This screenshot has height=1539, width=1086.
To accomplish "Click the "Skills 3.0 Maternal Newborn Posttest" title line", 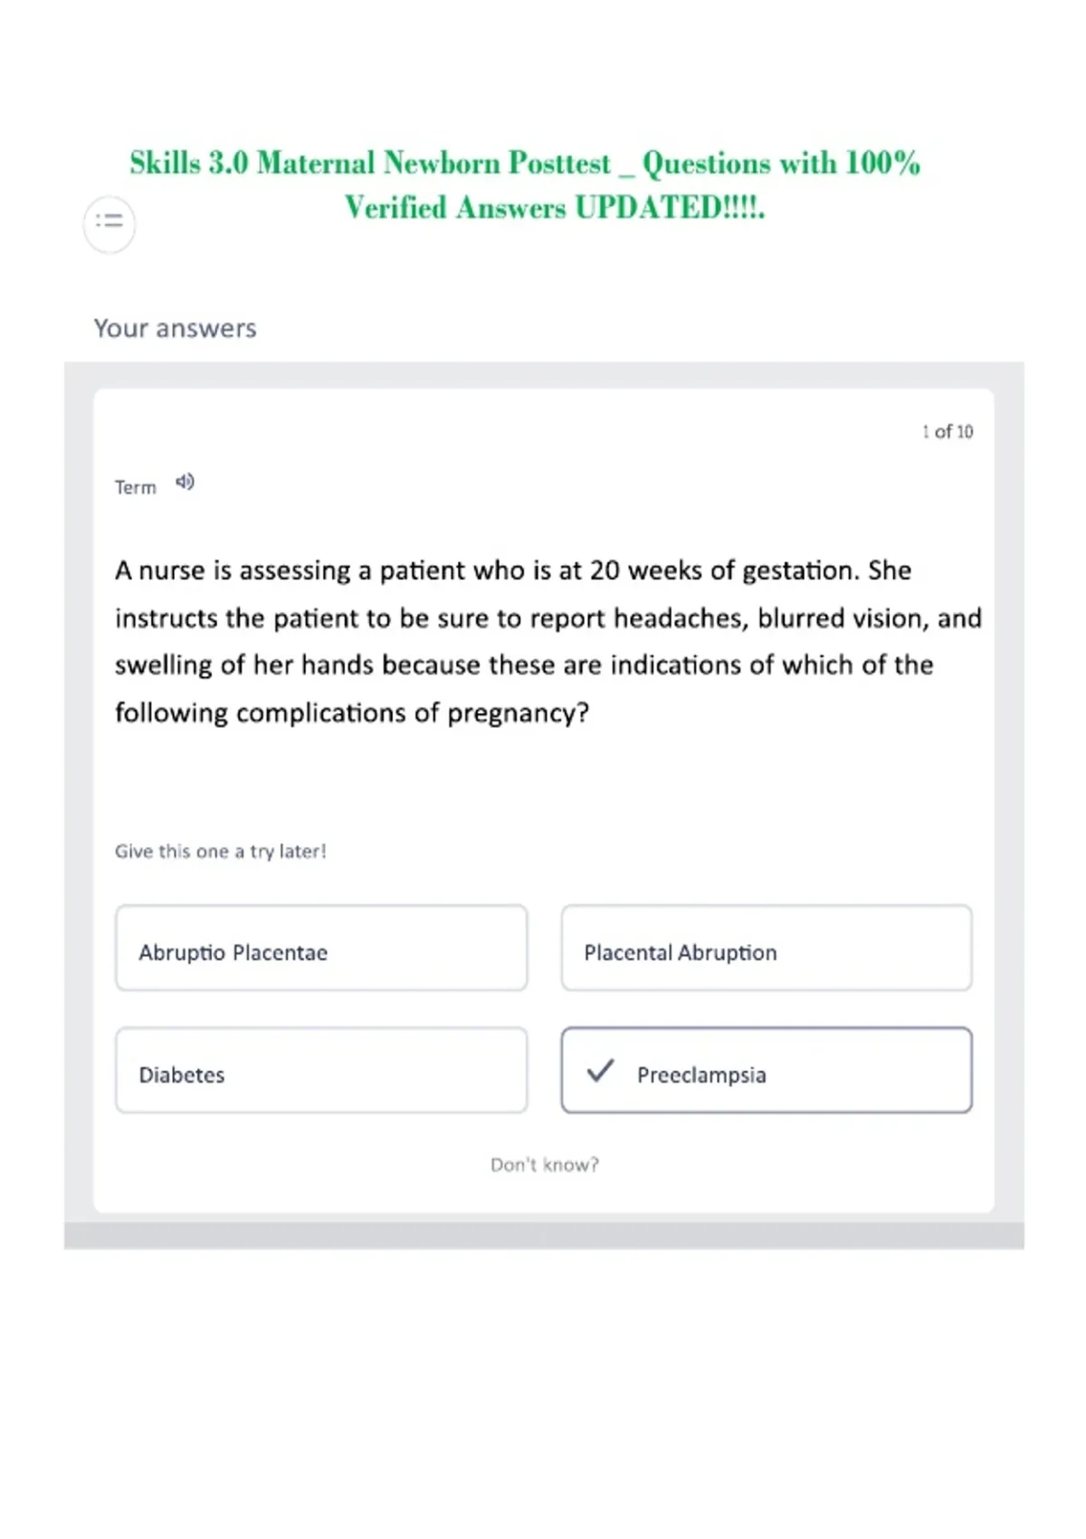I will (x=525, y=163).
